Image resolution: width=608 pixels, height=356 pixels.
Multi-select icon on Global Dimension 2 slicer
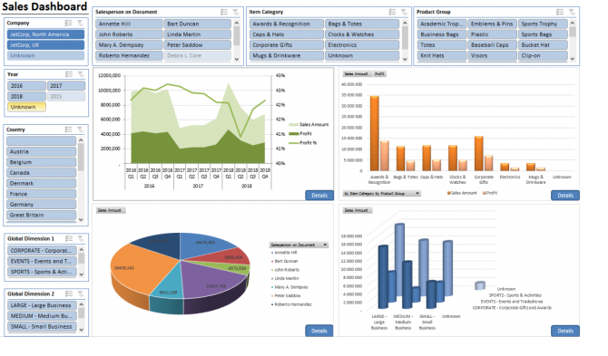pos(69,294)
